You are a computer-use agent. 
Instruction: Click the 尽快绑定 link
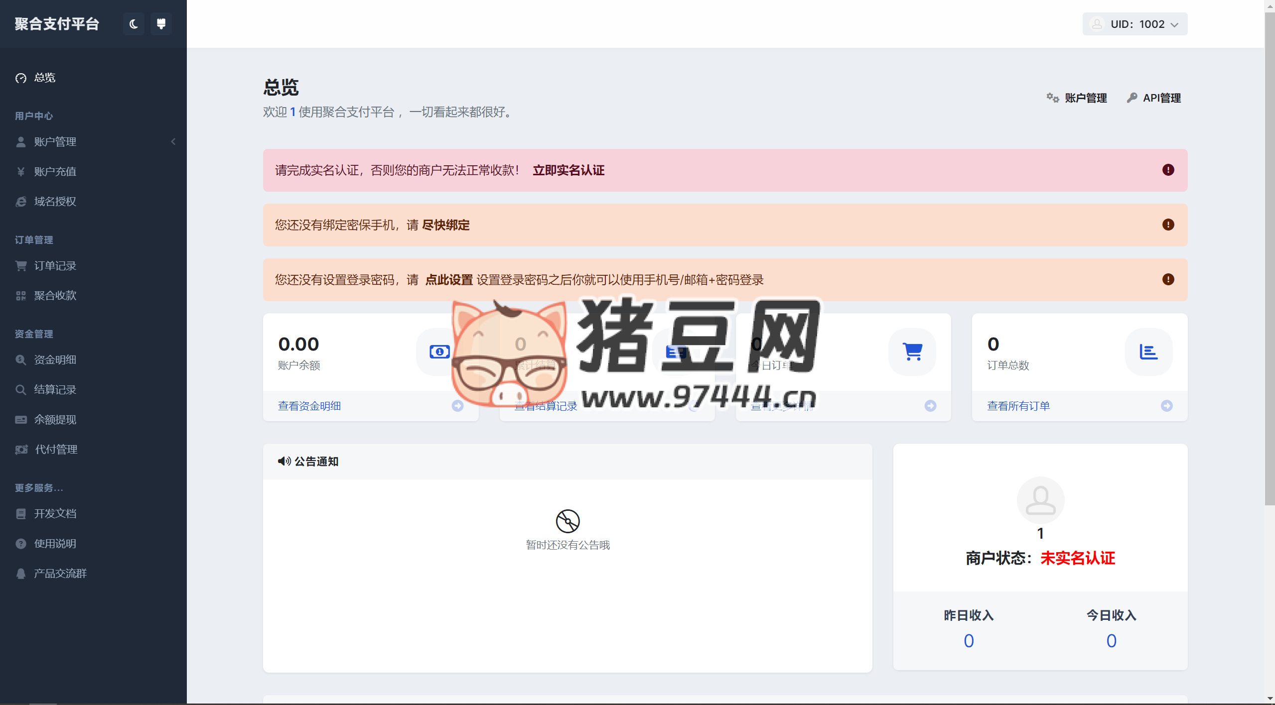tap(446, 225)
